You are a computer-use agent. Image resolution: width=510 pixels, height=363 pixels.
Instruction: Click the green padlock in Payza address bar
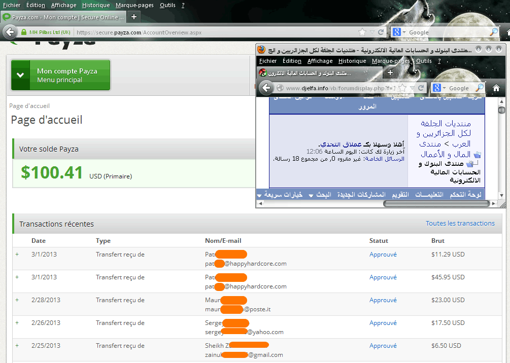(x=24, y=32)
